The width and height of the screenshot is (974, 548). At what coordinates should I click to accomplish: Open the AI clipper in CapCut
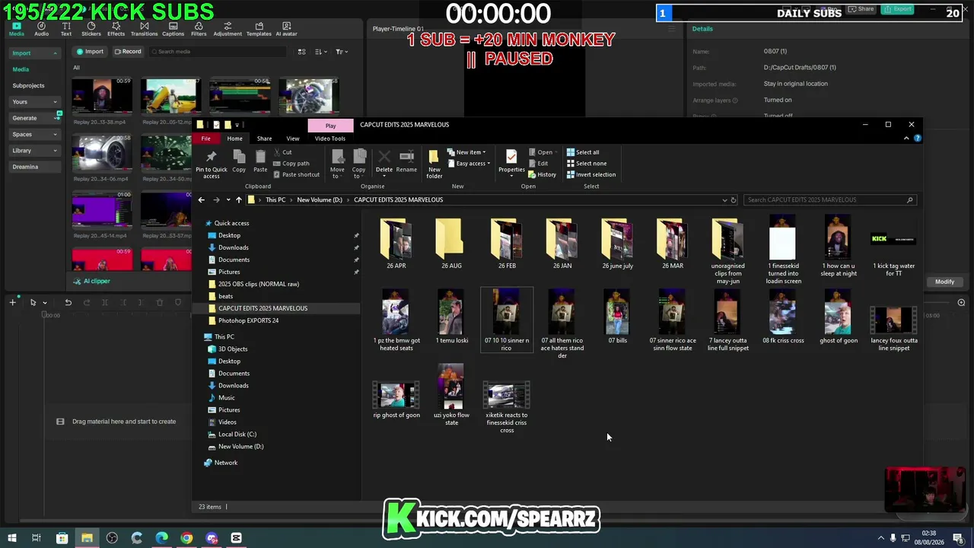pos(92,282)
